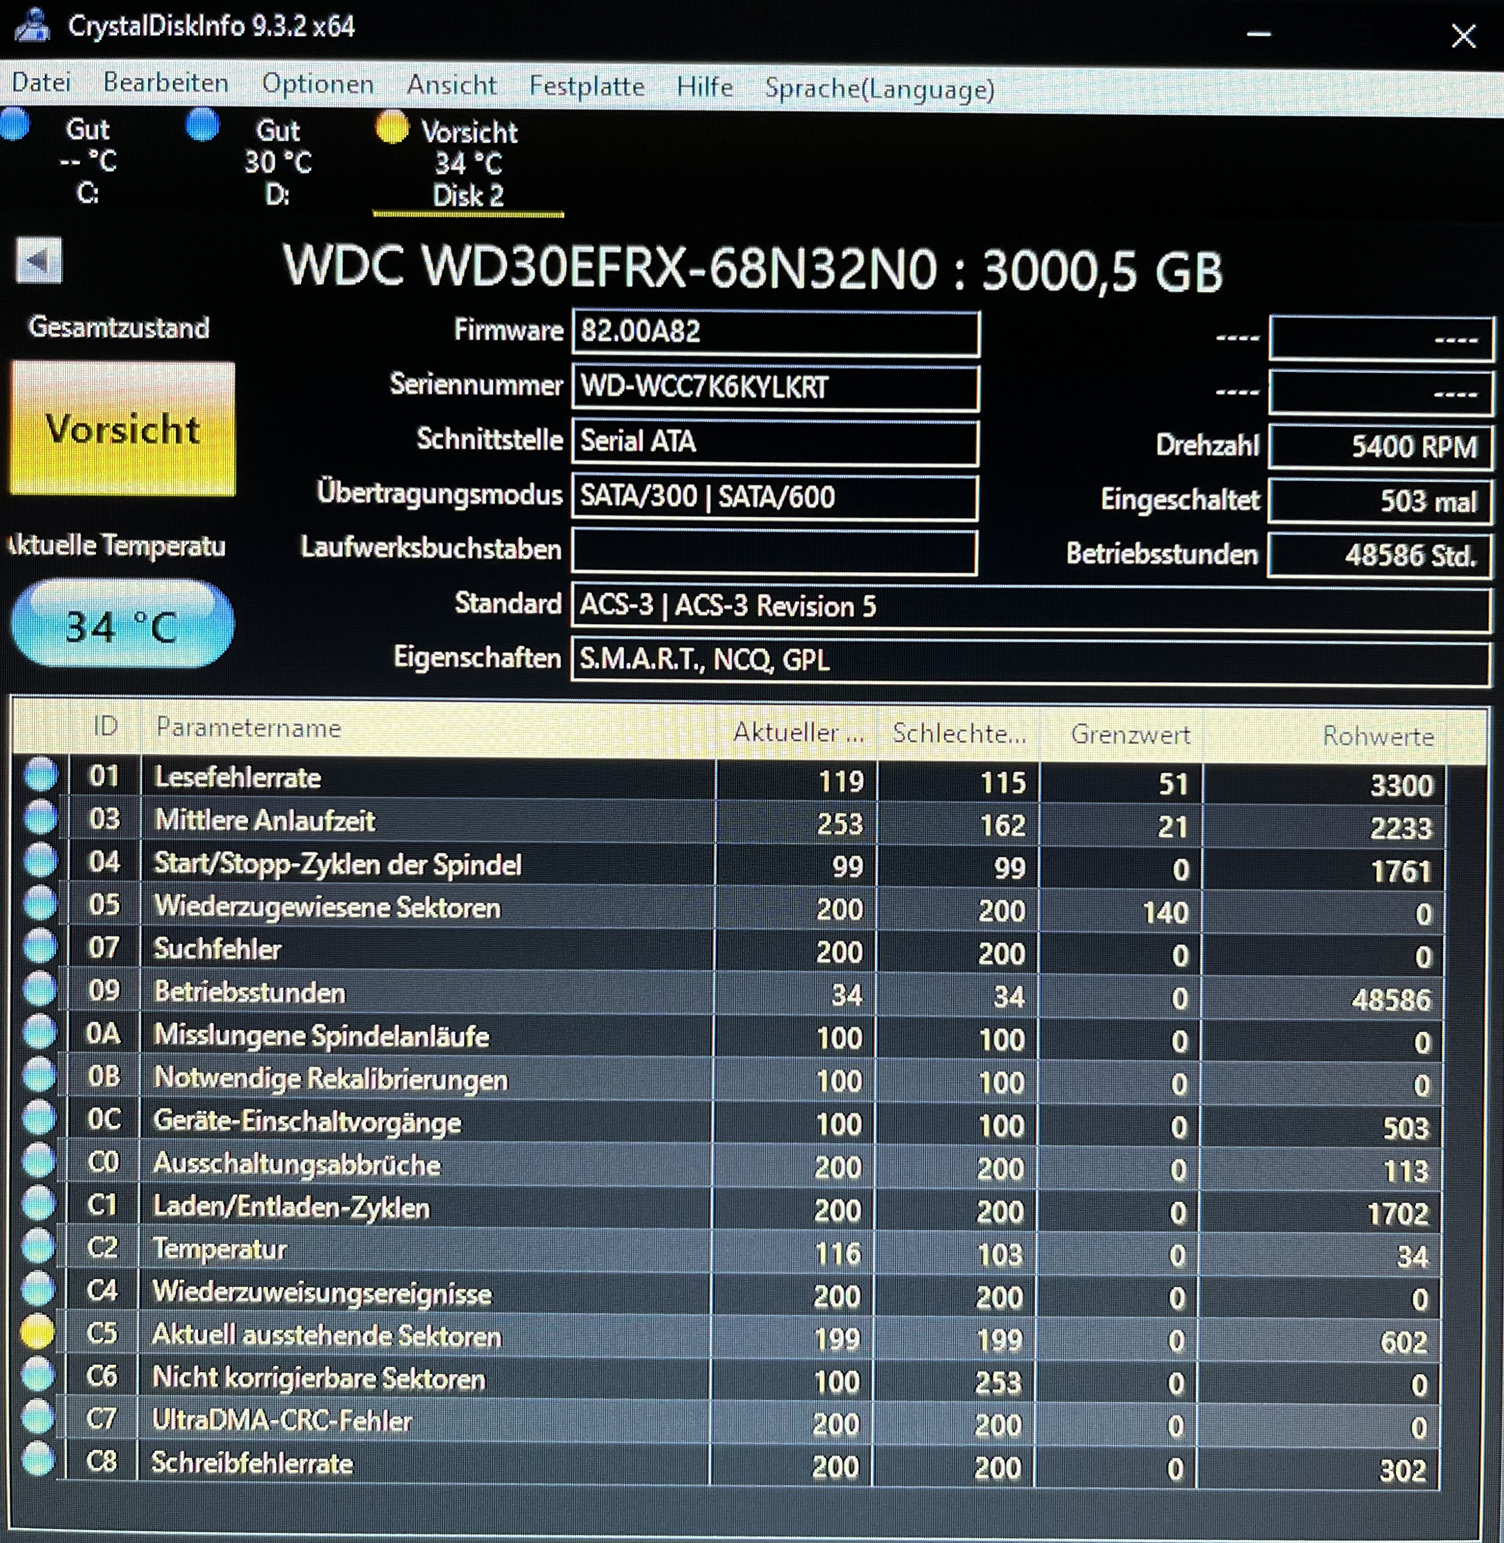Click status orb of row C4 Wiederzuweisungsereignisse

[38, 1288]
